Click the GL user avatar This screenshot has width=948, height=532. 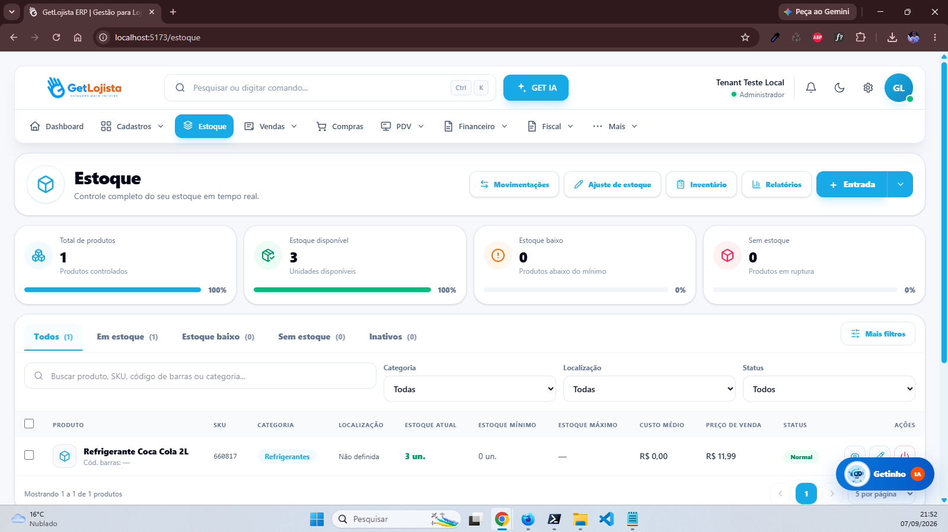coord(899,88)
